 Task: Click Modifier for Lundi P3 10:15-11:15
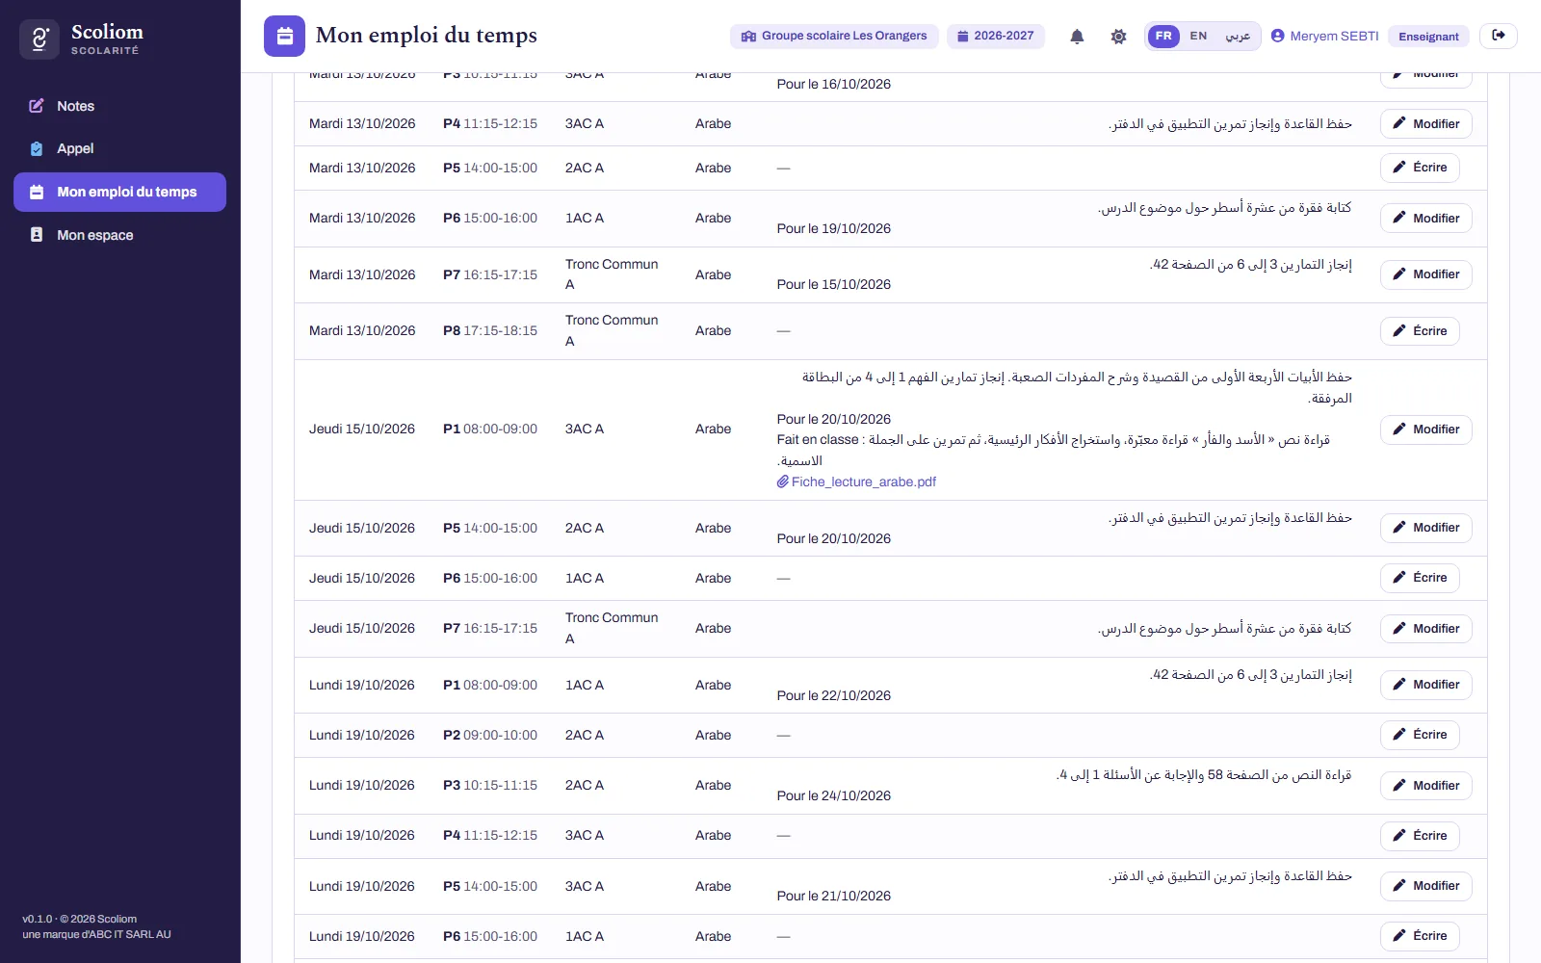point(1426,786)
